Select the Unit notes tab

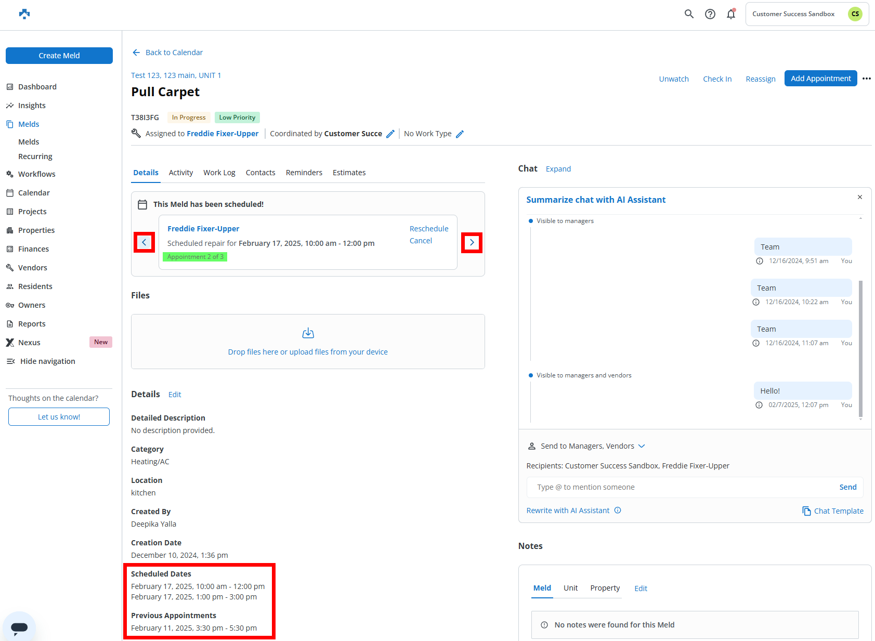point(570,588)
